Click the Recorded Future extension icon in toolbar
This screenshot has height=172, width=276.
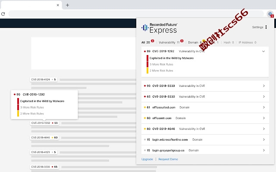(270, 14)
